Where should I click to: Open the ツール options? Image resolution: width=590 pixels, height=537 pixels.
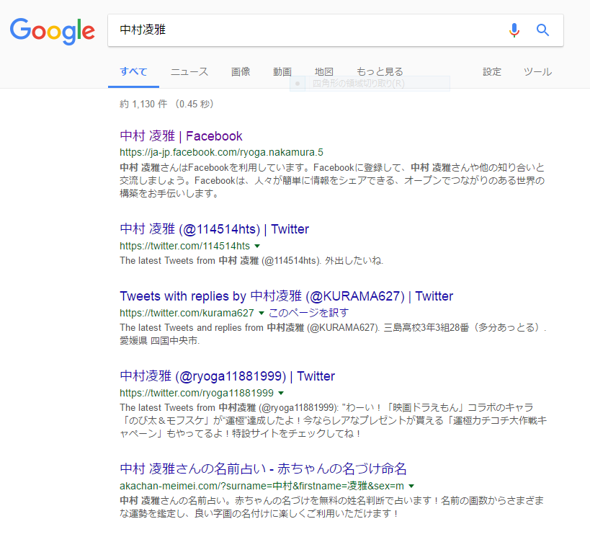pyautogui.click(x=537, y=71)
